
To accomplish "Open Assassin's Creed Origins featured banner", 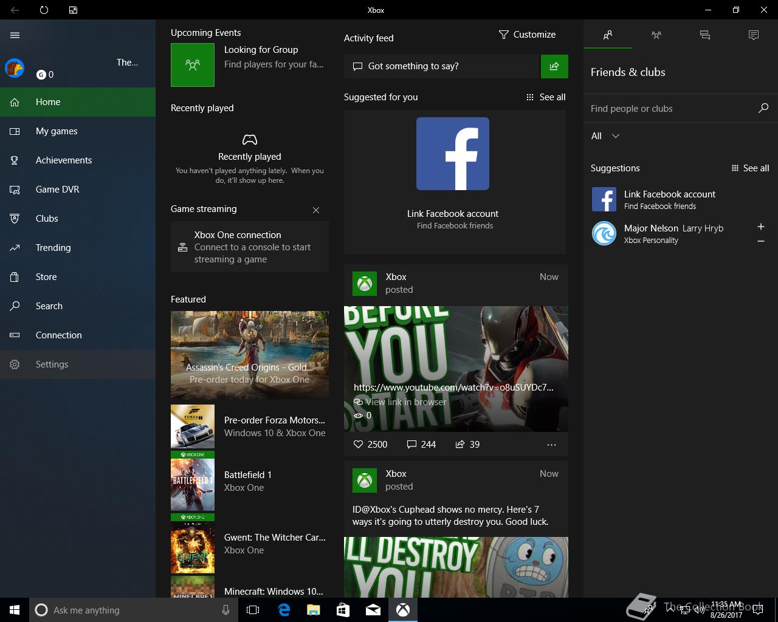I will (250, 355).
